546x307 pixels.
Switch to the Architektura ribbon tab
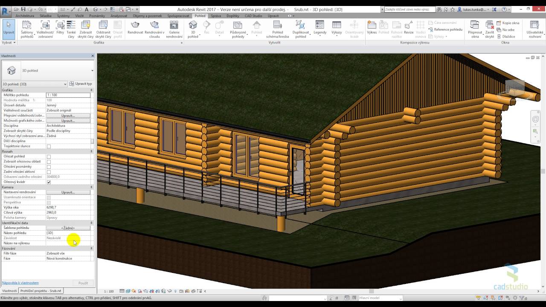click(25, 16)
